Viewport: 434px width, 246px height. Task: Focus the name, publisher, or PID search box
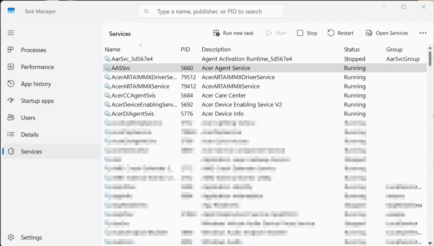(x=211, y=11)
